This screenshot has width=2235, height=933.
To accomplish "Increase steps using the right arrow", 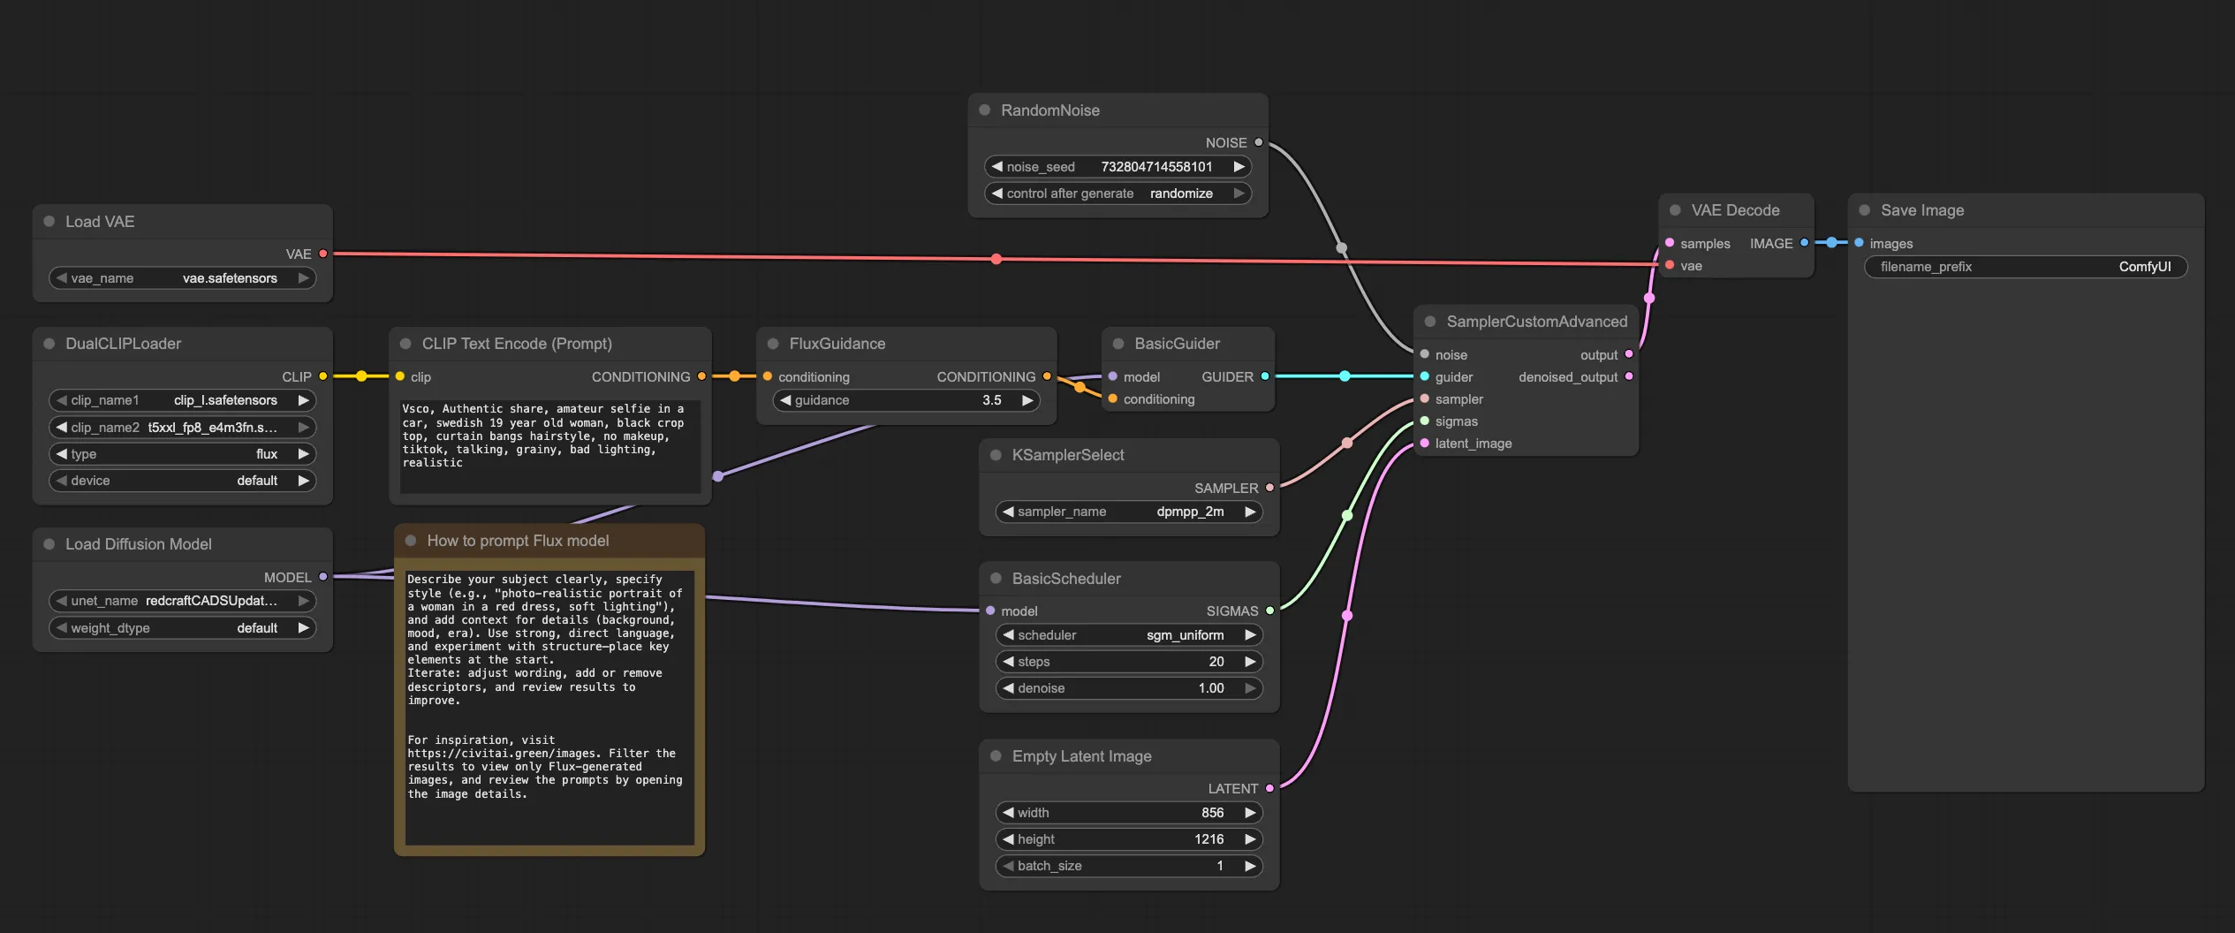I will [x=1251, y=661].
